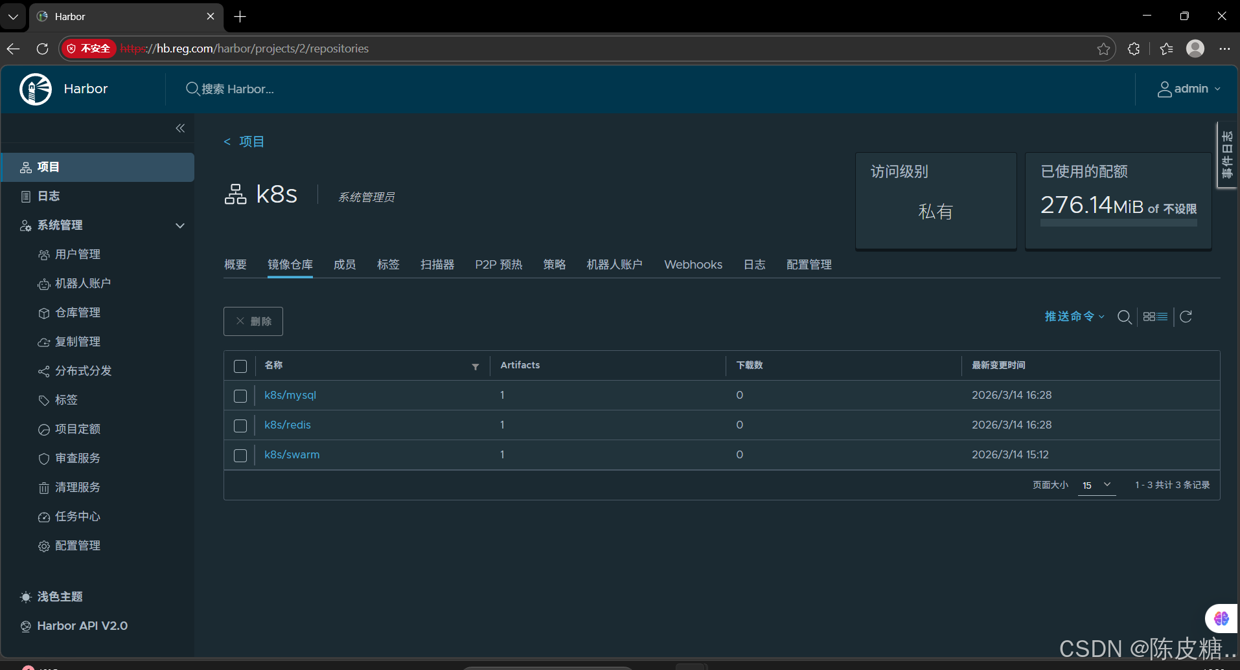Open the browser settings ellipsis menu
1240x670 pixels.
click(1224, 49)
